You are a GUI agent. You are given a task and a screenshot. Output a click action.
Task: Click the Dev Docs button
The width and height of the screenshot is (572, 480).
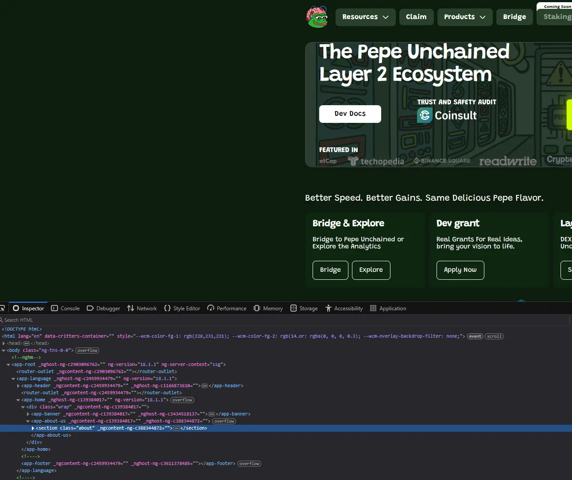pyautogui.click(x=350, y=114)
